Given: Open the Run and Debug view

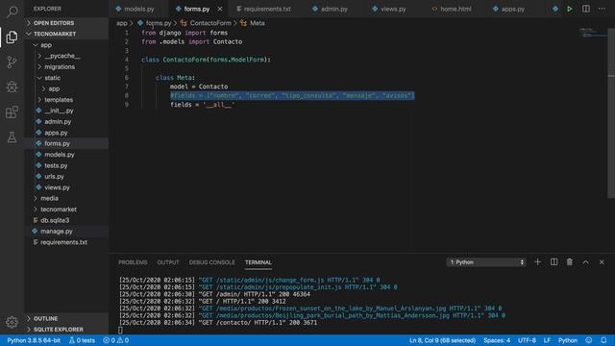Looking at the screenshot, I should (12, 87).
